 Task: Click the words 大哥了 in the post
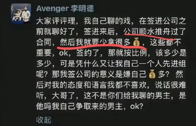(x=64, y=96)
